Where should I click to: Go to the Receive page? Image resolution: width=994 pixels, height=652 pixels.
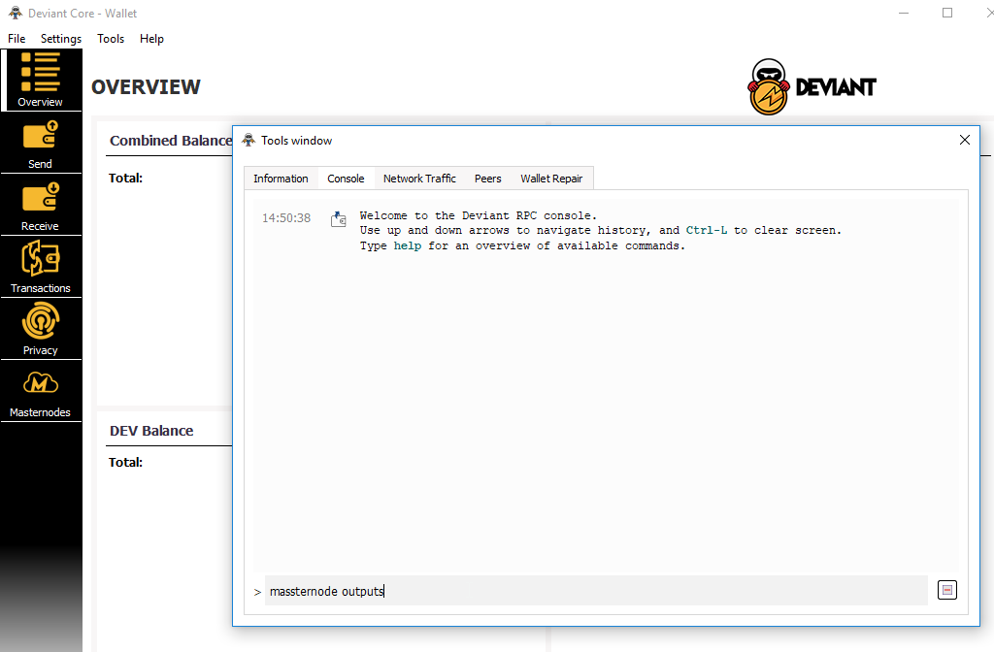(41, 206)
